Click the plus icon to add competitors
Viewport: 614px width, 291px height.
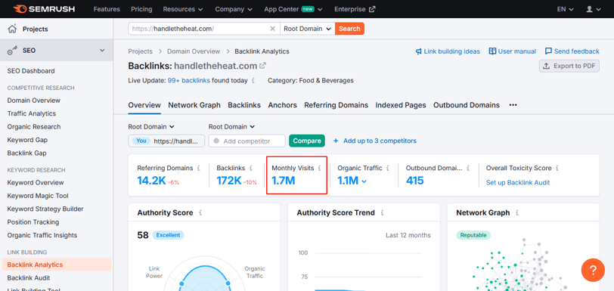(x=336, y=141)
